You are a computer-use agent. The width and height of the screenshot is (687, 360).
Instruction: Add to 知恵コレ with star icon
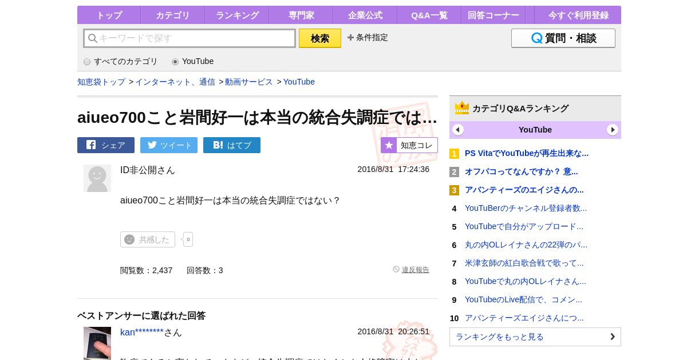click(409, 145)
